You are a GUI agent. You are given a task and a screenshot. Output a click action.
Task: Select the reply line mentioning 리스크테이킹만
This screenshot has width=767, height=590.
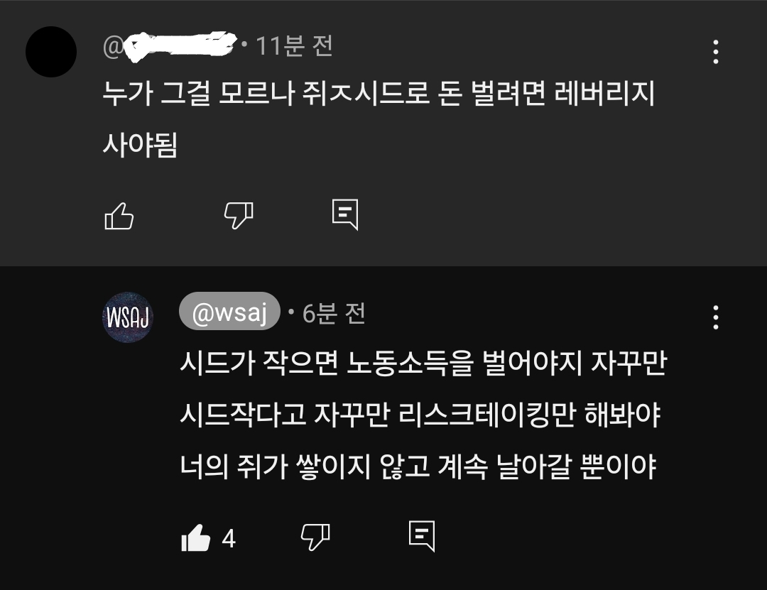click(420, 415)
